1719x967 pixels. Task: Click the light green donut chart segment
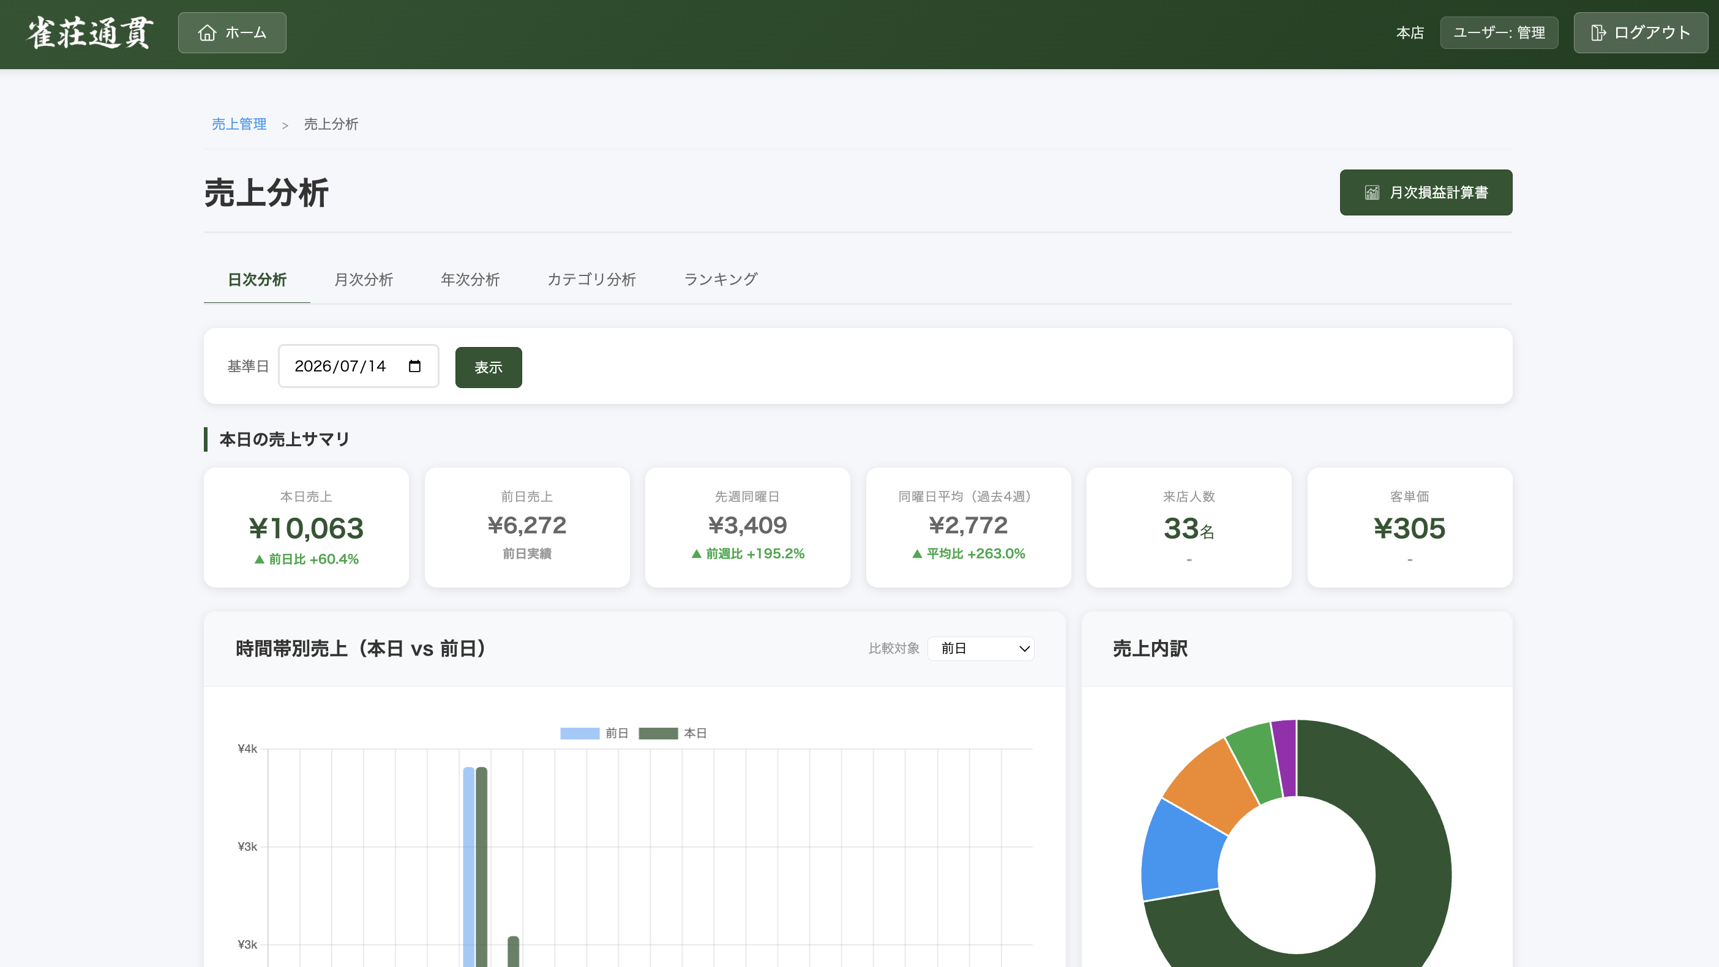[1256, 762]
